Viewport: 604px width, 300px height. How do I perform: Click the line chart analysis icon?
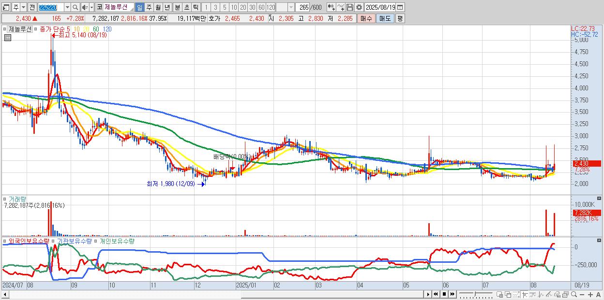[x=549, y=294]
